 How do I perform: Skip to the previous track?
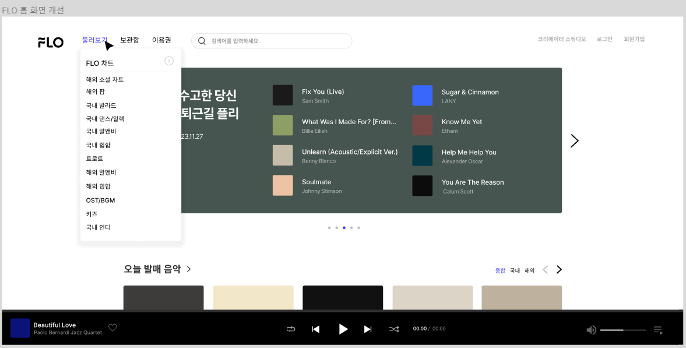click(316, 329)
